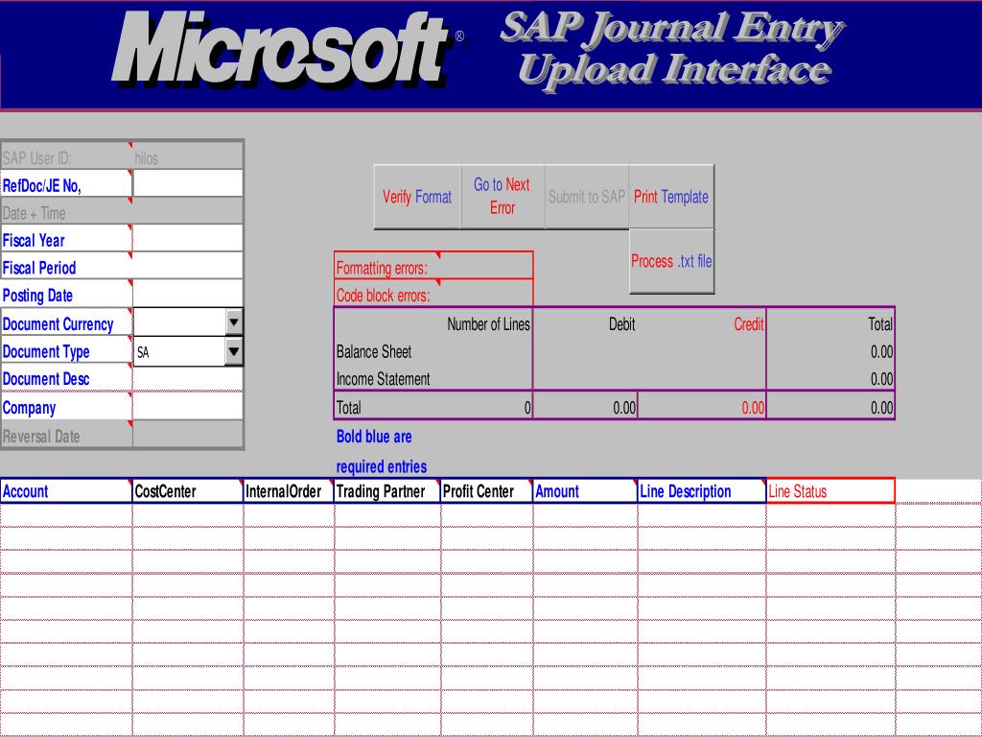Screen dimensions: 982x737
Task: Click the Date + Time label
Action: click(34, 213)
